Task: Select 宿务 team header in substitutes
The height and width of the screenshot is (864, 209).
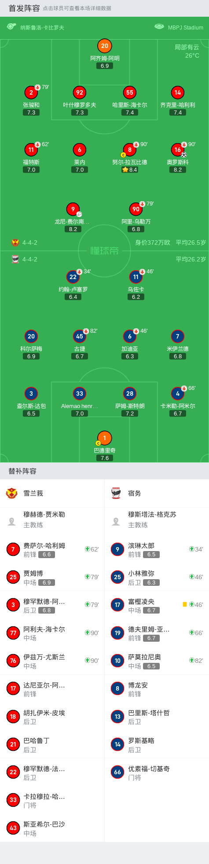Action: (157, 493)
